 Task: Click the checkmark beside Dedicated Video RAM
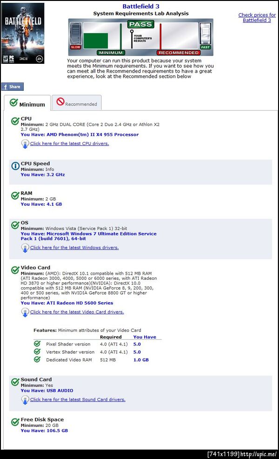(x=37, y=359)
